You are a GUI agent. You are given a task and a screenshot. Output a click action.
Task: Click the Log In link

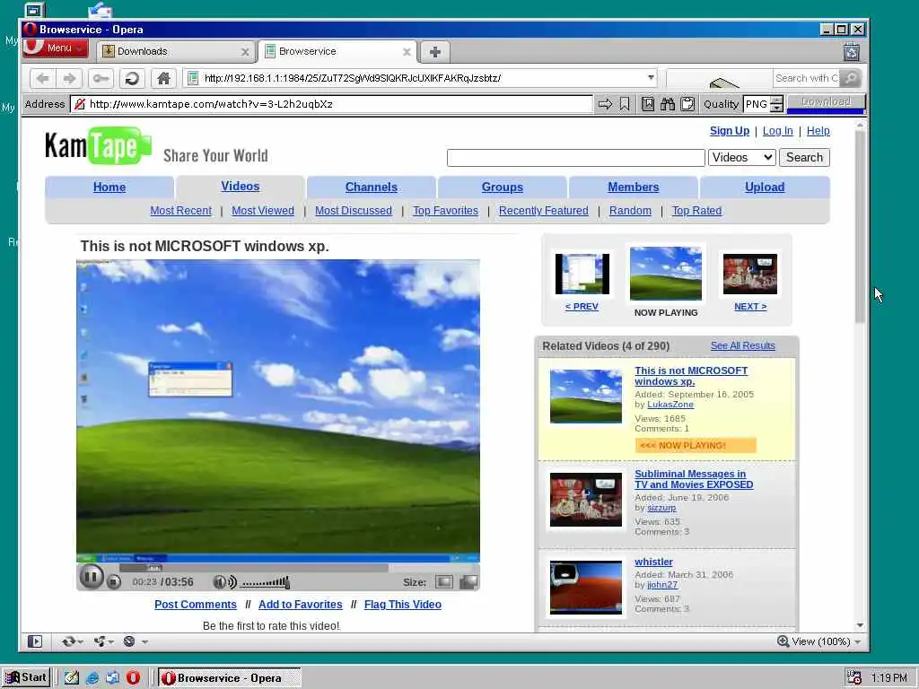pos(777,131)
